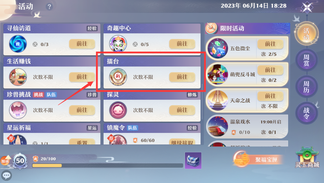Open the 灵玉商城 shop icon
Image resolution: width=324 pixels, height=183 pixels.
[x=307, y=157]
